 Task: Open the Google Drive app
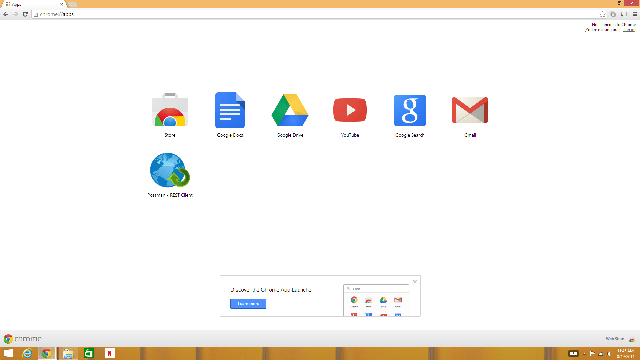coord(290,110)
